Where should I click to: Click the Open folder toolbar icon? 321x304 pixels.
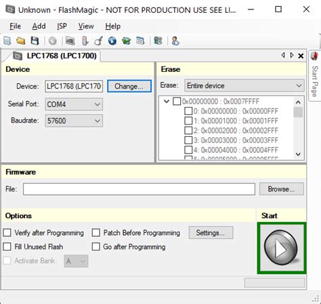click(21, 41)
